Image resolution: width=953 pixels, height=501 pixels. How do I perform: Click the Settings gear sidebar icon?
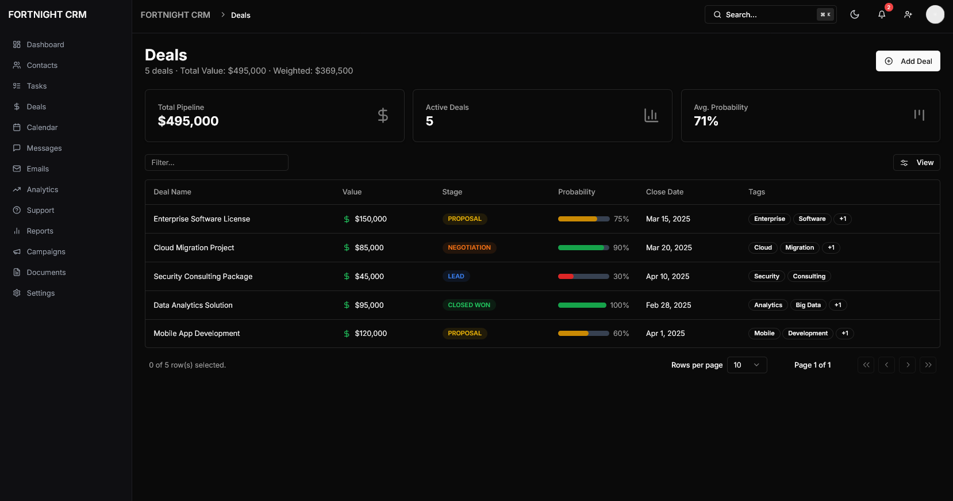(17, 293)
